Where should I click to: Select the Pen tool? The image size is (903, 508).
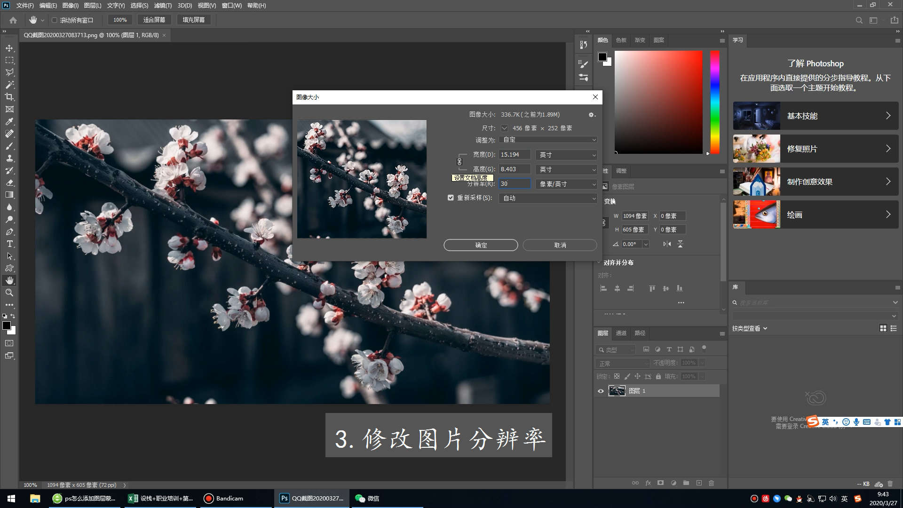[9, 231]
